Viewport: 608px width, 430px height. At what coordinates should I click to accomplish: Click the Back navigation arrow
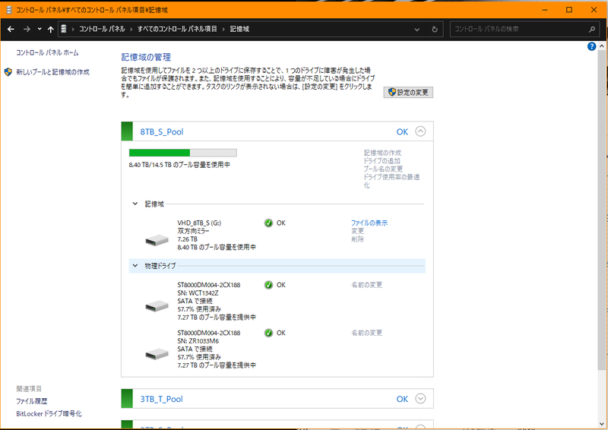click(11, 29)
